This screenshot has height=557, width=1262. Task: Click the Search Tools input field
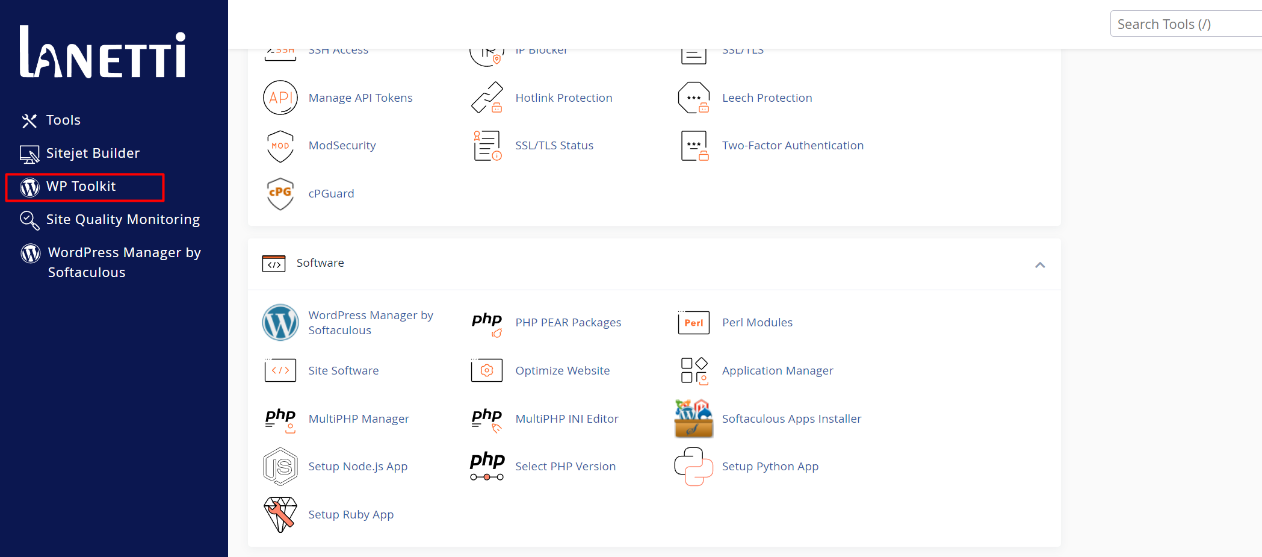pyautogui.click(x=1186, y=24)
